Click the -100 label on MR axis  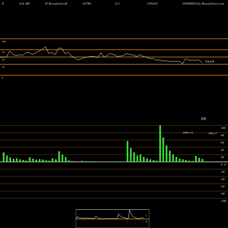pos(223,201)
